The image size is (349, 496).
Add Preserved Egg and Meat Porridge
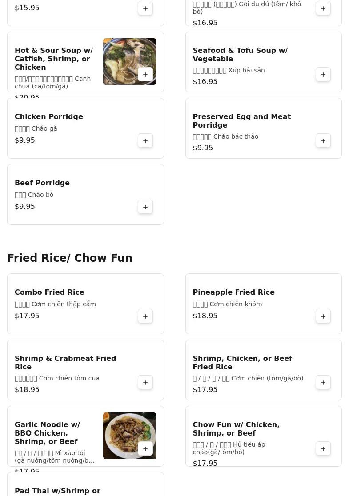(x=323, y=141)
